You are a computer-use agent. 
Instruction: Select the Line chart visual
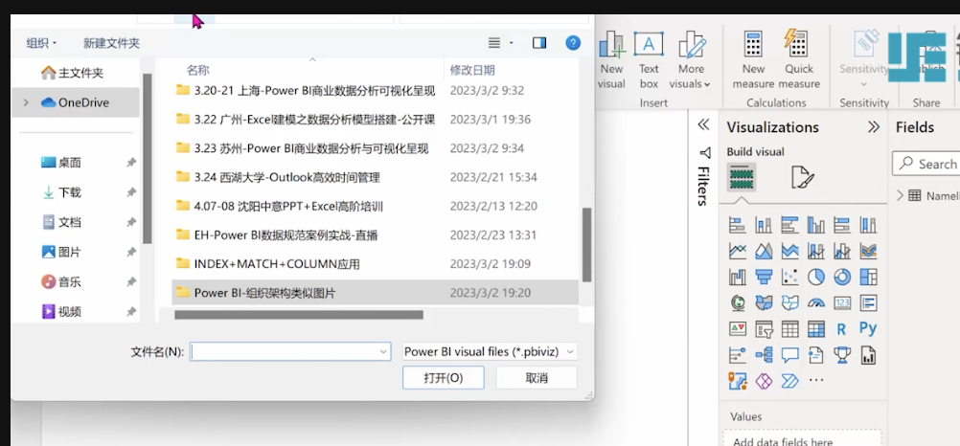737,251
